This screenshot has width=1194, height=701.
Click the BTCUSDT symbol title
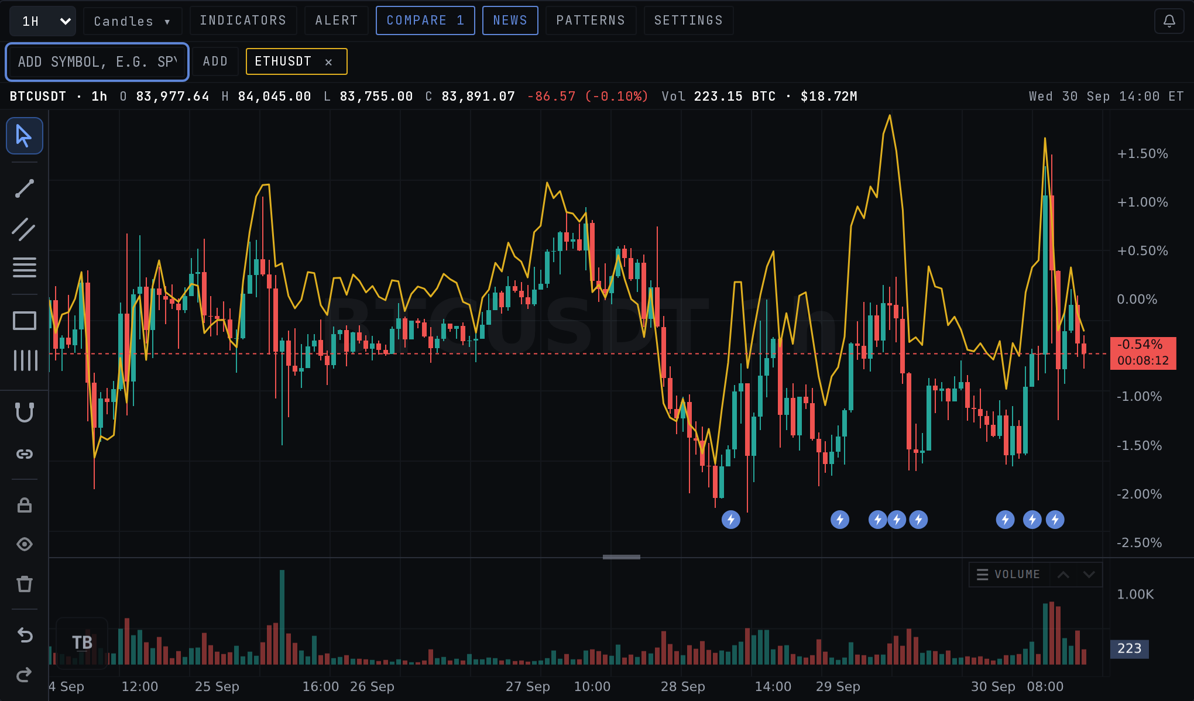38,96
